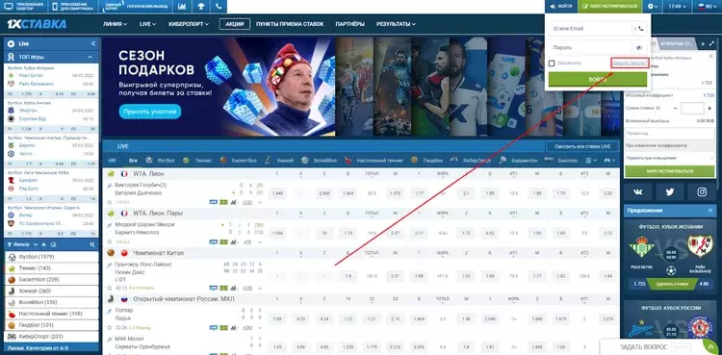Open the coefficient change policy dropdown
722x355 pixels.
(669, 158)
